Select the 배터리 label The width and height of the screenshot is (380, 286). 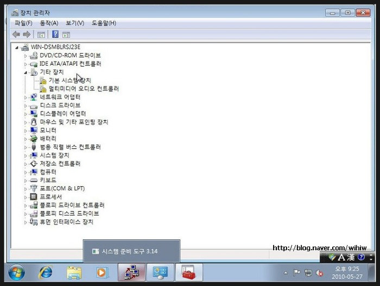click(48, 139)
